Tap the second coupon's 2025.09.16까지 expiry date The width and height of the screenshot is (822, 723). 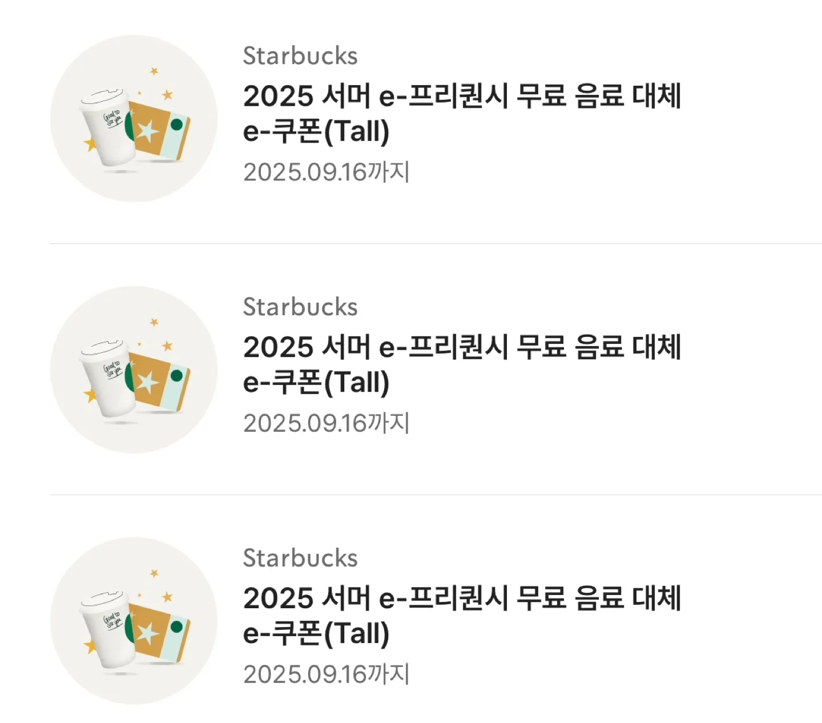327,423
